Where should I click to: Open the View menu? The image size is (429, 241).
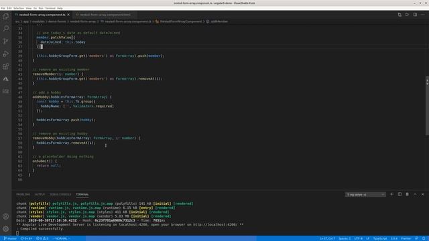(x=28, y=8)
